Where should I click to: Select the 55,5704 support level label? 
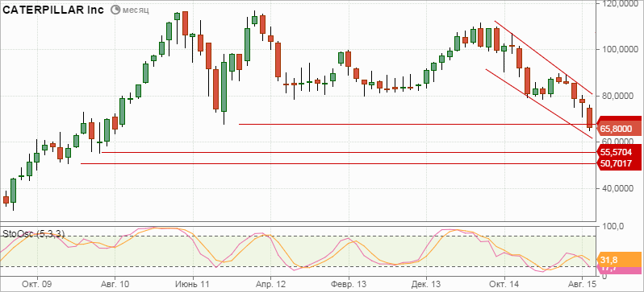coord(618,152)
